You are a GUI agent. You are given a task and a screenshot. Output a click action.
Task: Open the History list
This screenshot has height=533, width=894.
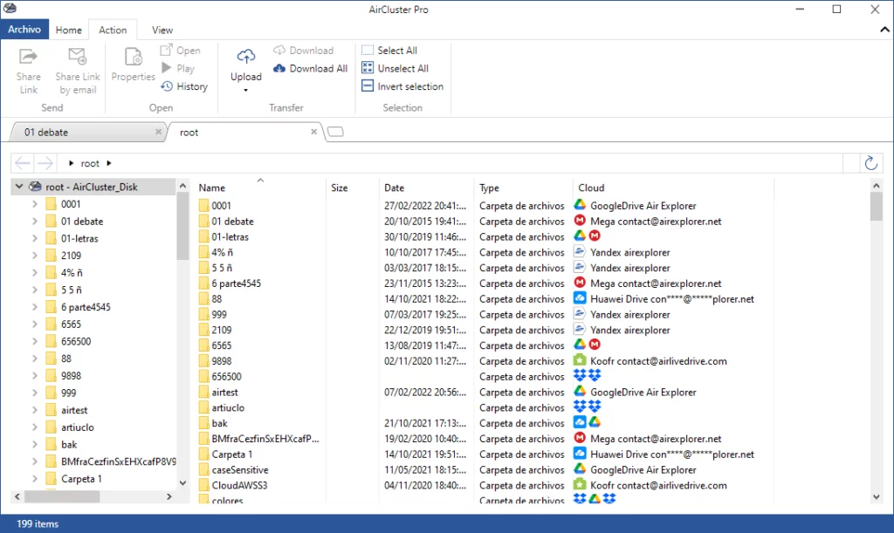(184, 86)
